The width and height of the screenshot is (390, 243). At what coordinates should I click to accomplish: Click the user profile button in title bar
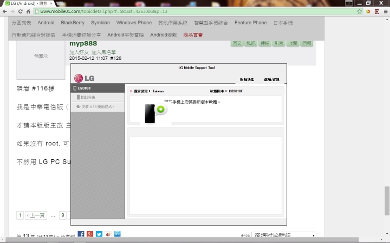pos(349,3)
